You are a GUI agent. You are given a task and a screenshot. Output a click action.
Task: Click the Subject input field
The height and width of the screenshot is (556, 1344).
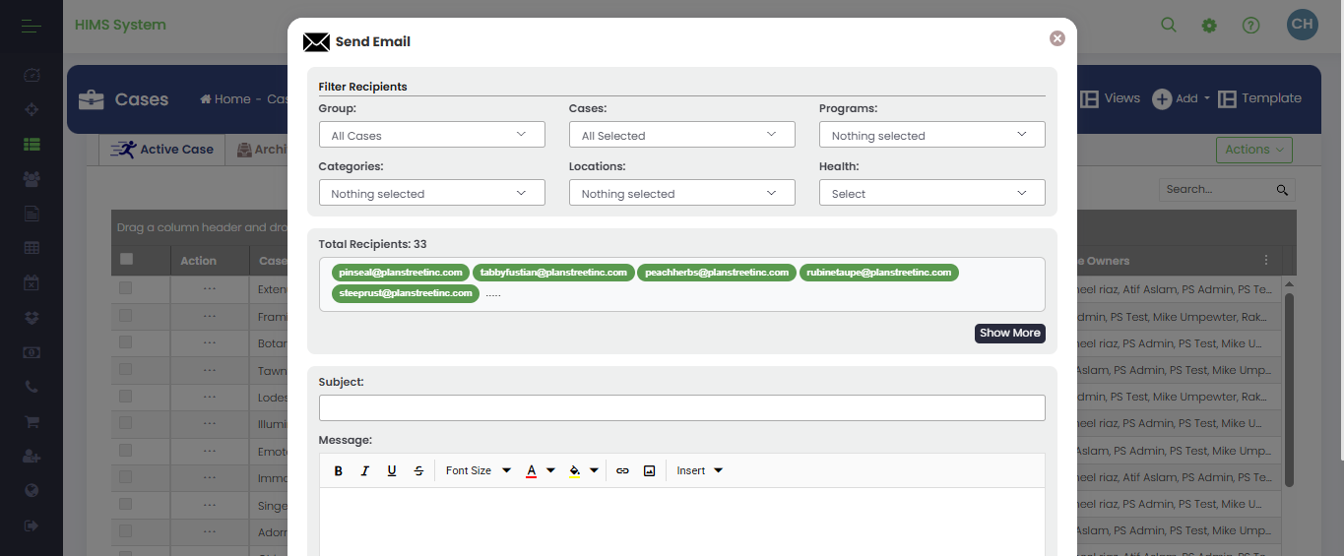[681, 407]
